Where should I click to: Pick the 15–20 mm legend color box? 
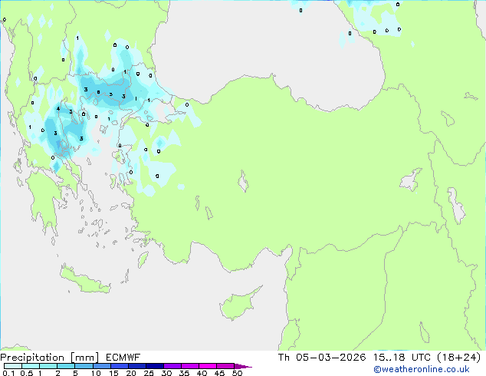[119, 366]
